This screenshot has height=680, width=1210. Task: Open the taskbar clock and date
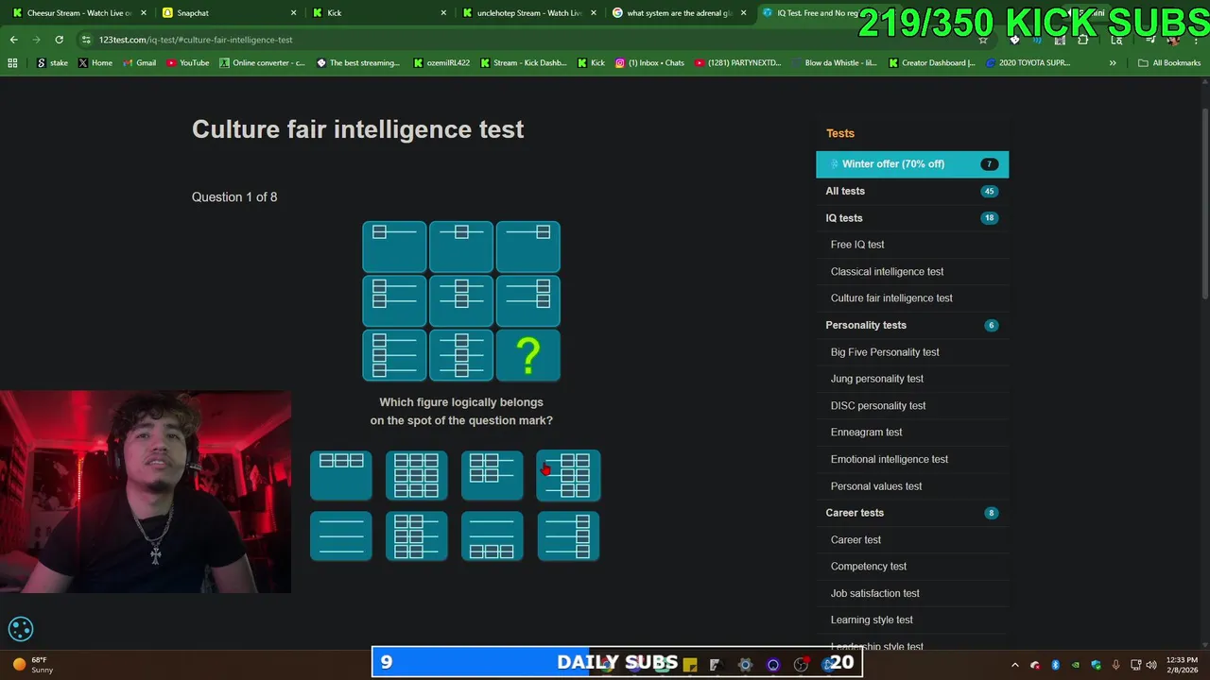tap(1182, 665)
